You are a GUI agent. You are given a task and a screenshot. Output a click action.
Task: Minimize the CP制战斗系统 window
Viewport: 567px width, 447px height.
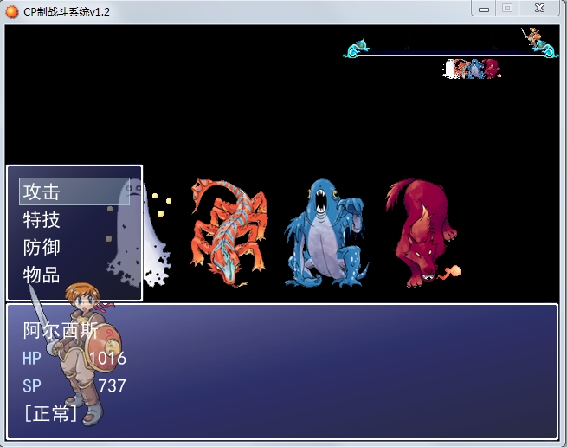click(484, 9)
